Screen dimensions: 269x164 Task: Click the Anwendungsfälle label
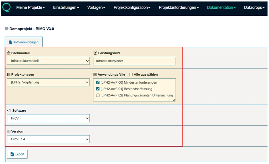pos(111,74)
